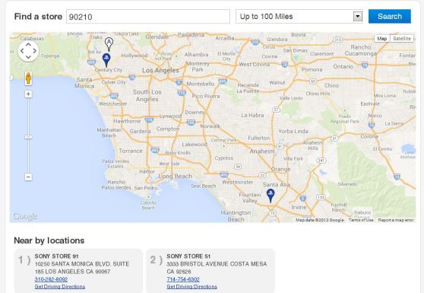This screenshot has height=293, width=424.
Task: Select the SONY STORE 91 title
Action: coord(56,256)
